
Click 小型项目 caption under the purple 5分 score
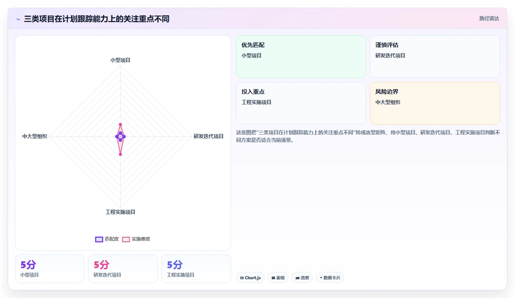pos(29,275)
